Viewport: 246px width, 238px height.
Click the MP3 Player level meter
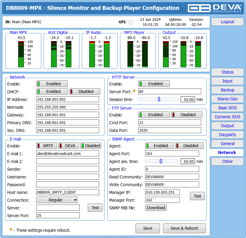[x=138, y=54]
